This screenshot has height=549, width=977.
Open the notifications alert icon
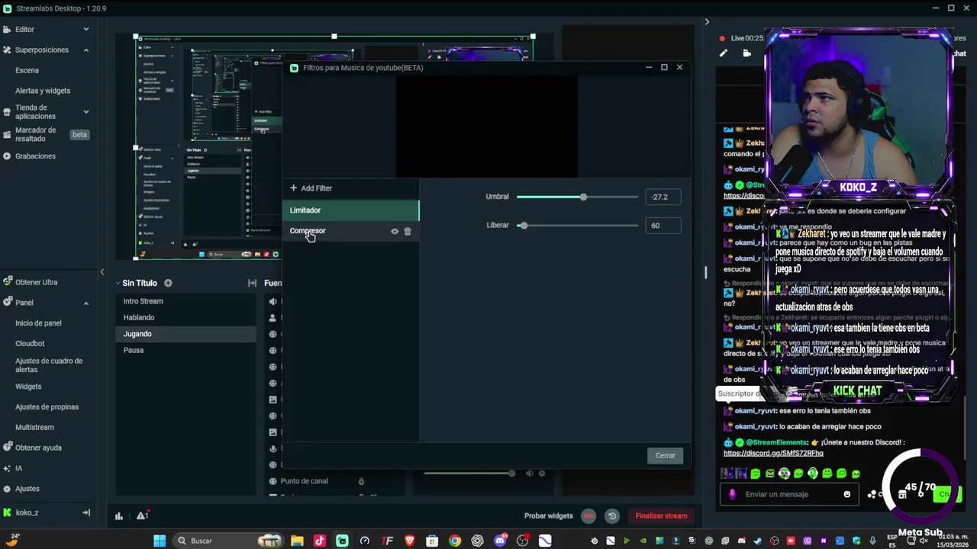142,515
